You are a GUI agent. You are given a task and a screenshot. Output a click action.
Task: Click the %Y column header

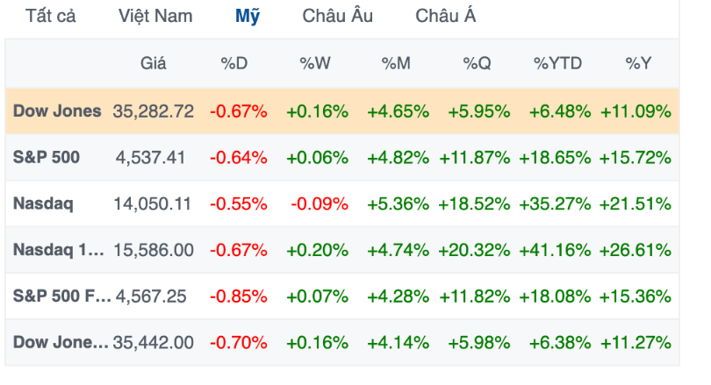click(x=638, y=63)
